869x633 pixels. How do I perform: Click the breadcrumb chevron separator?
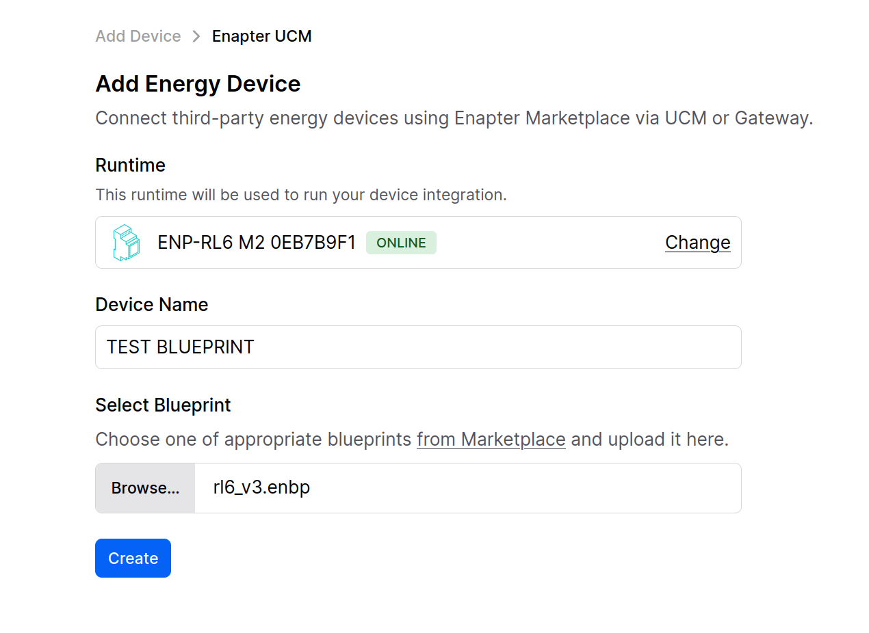tap(196, 36)
